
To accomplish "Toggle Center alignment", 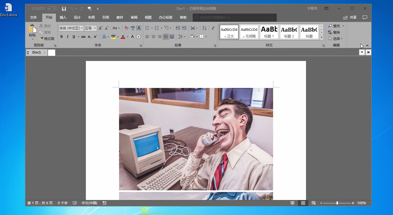I will pyautogui.click(x=153, y=37).
